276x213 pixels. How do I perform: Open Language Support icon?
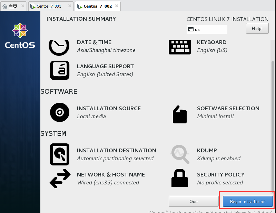coord(60,70)
